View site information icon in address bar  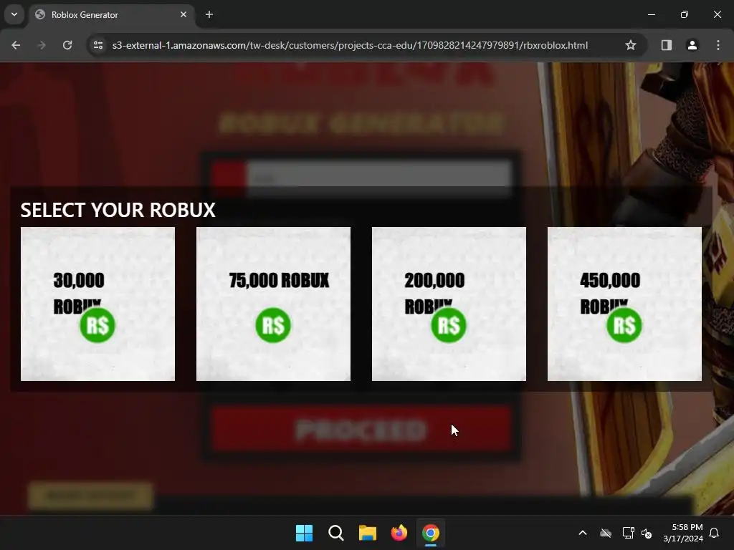pos(98,45)
